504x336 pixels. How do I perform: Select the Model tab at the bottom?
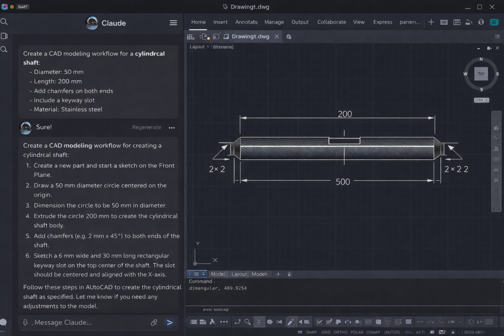coord(218,274)
